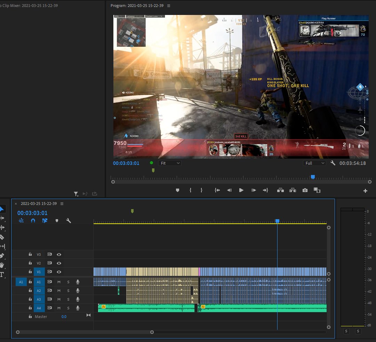Click the Audio Clip Mixer filter icon
This screenshot has width=376, height=342.
click(76, 194)
